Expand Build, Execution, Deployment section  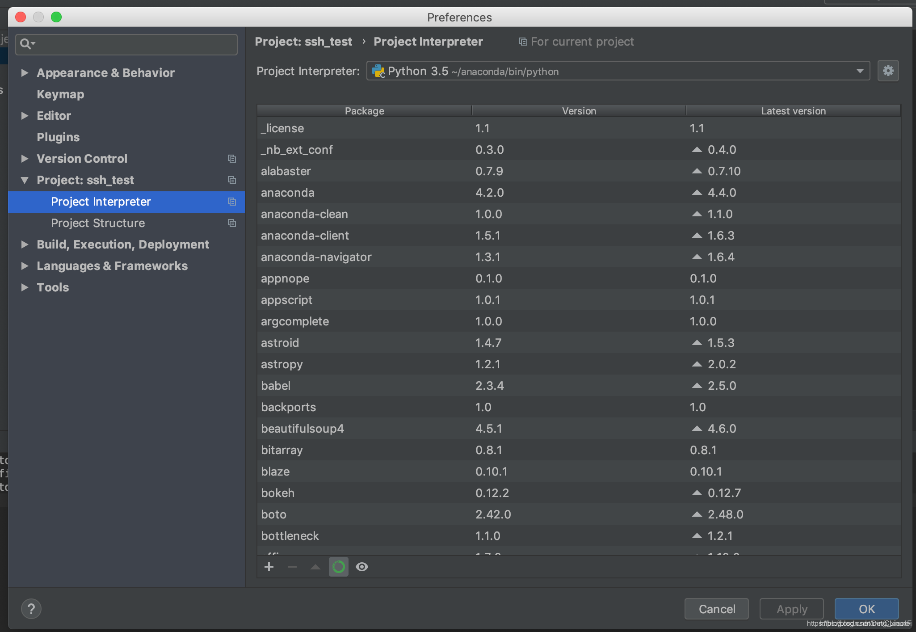click(x=25, y=244)
